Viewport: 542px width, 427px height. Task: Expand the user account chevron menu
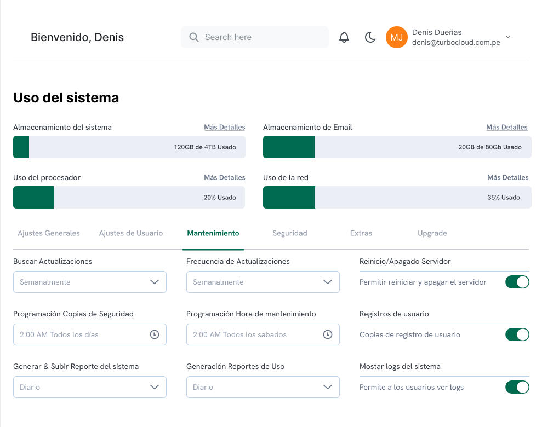point(508,37)
